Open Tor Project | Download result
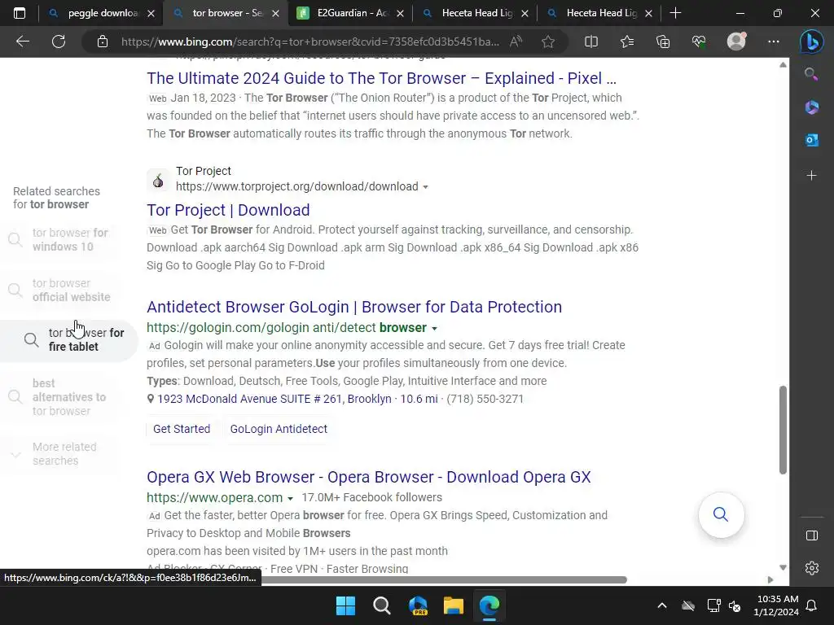Image resolution: width=834 pixels, height=625 pixels. click(x=228, y=210)
